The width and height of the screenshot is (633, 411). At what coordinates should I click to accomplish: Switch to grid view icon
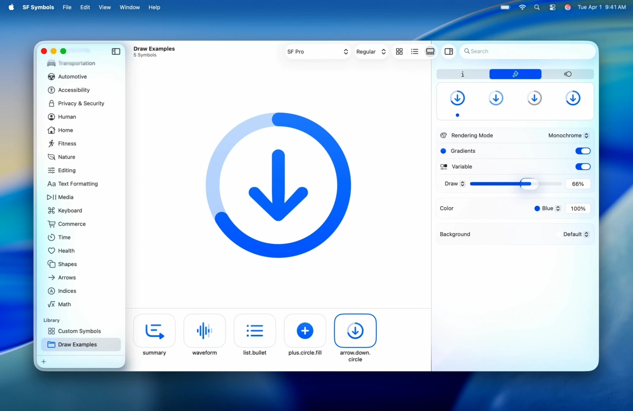click(399, 51)
